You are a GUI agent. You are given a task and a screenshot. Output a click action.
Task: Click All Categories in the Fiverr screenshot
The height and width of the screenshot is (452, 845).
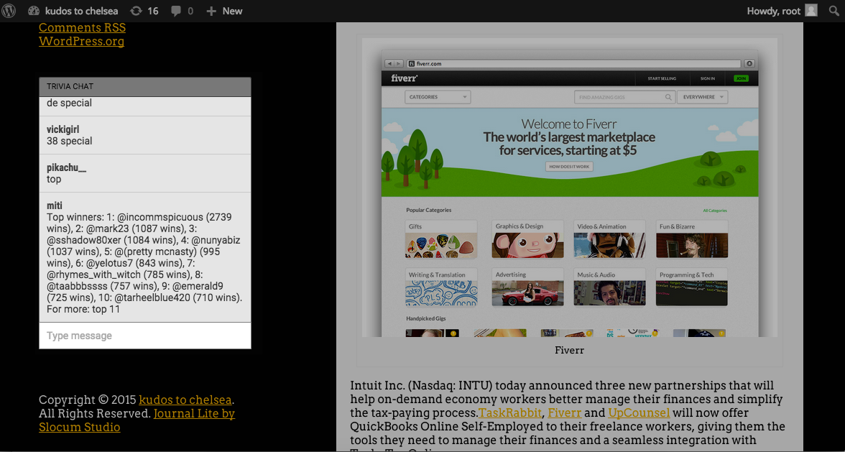tap(714, 211)
